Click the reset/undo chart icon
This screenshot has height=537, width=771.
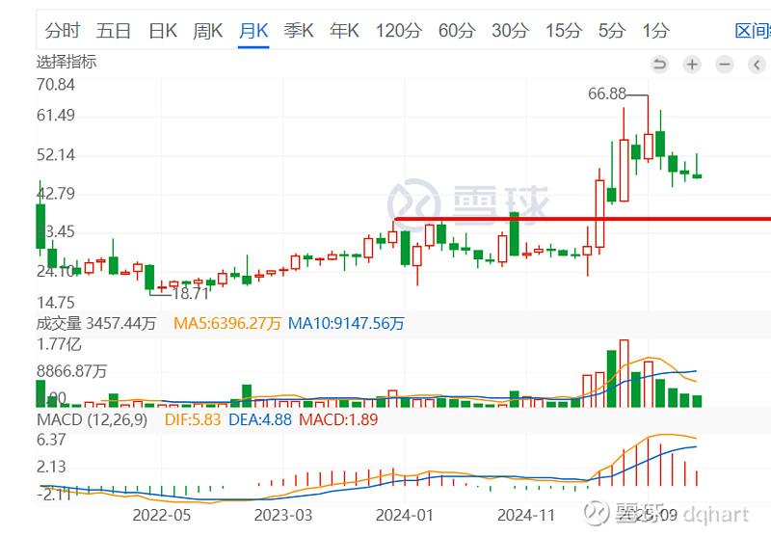[x=659, y=65]
